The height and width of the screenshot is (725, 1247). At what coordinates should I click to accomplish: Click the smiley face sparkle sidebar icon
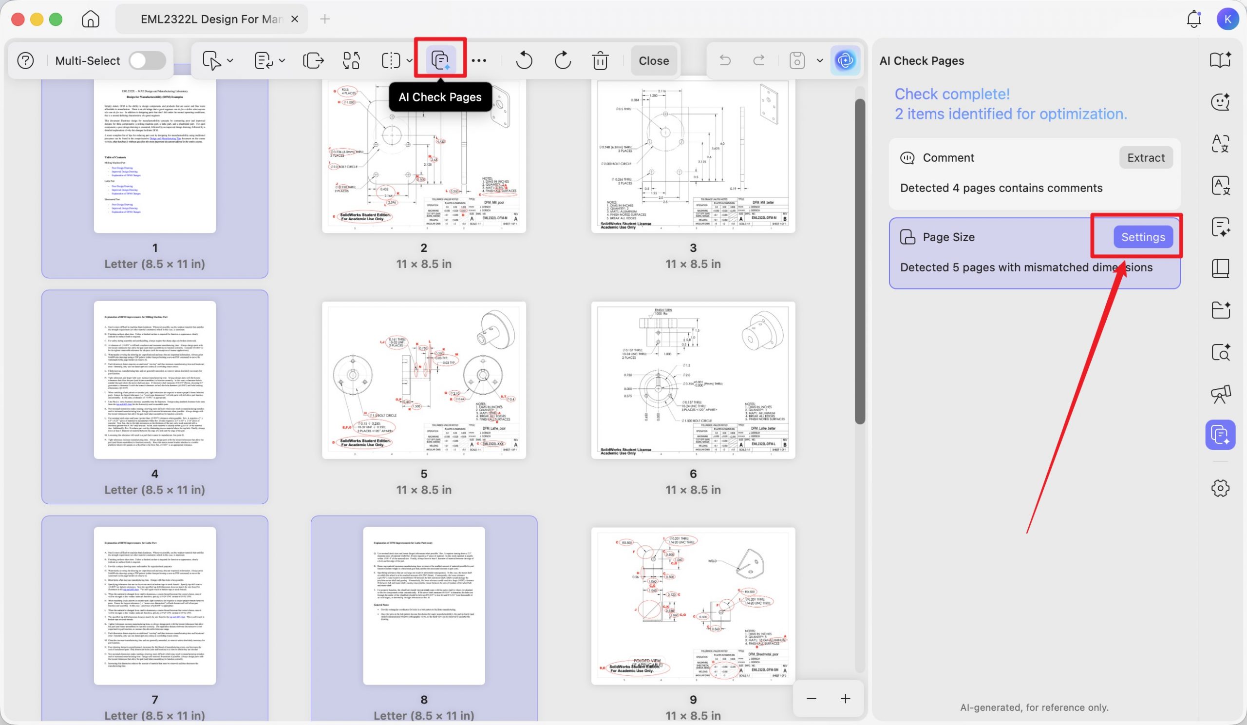[1220, 101]
